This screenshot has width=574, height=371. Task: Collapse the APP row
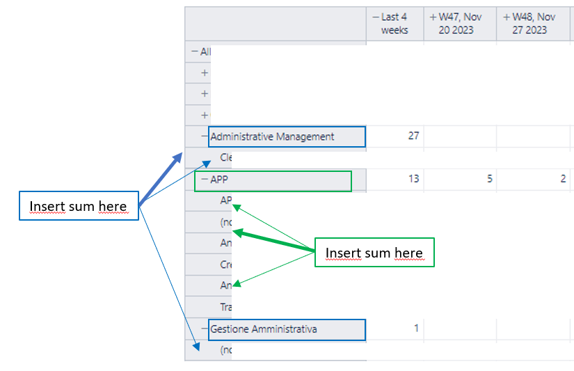[205, 180]
